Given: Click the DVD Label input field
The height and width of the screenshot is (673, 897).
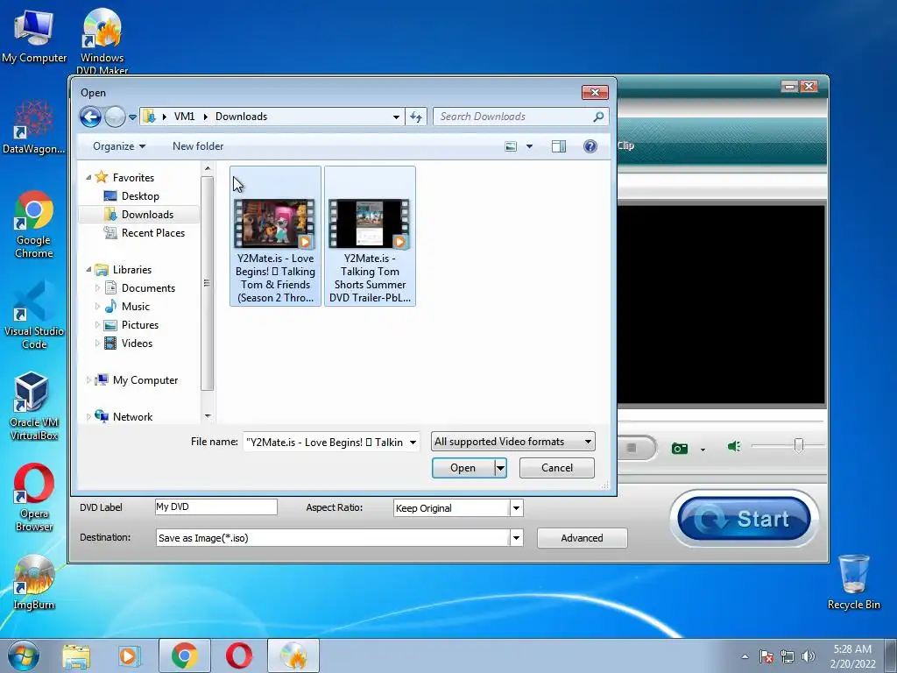Looking at the screenshot, I should coord(216,507).
